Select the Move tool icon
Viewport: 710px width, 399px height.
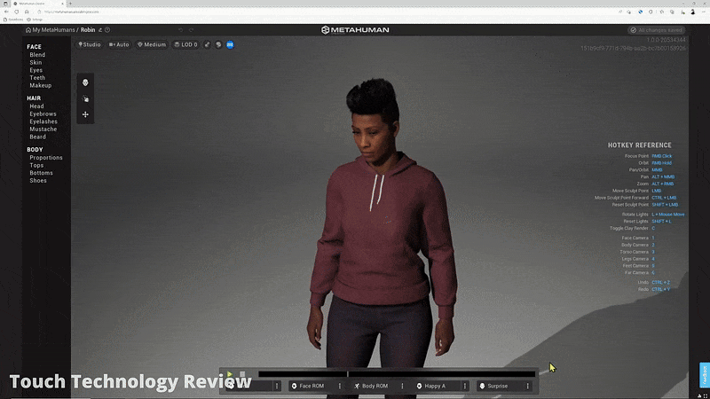[85, 114]
